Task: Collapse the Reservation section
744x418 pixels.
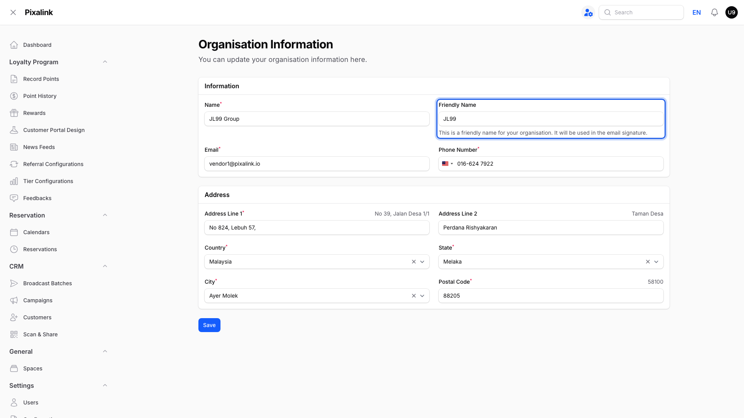Action: pyautogui.click(x=105, y=215)
